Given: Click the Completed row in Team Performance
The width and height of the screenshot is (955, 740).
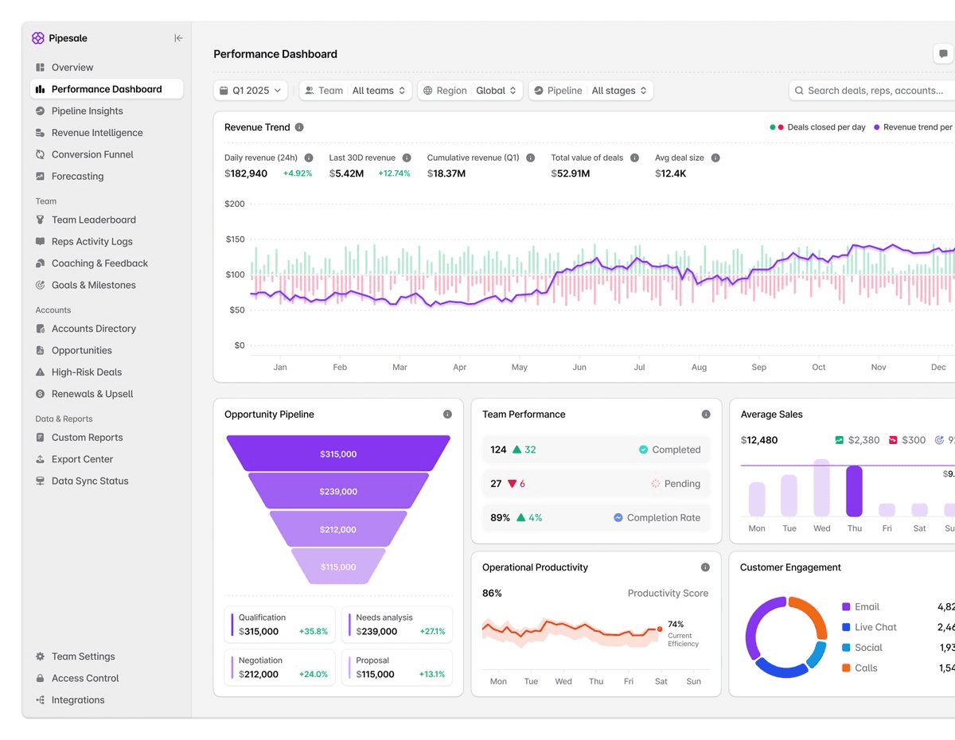Looking at the screenshot, I should point(596,450).
